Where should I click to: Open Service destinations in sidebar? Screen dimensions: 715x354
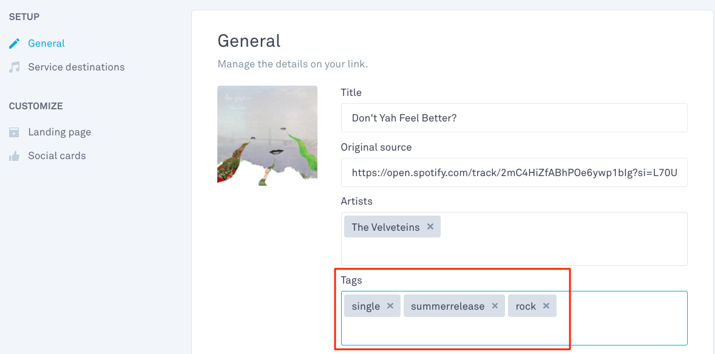coord(76,67)
